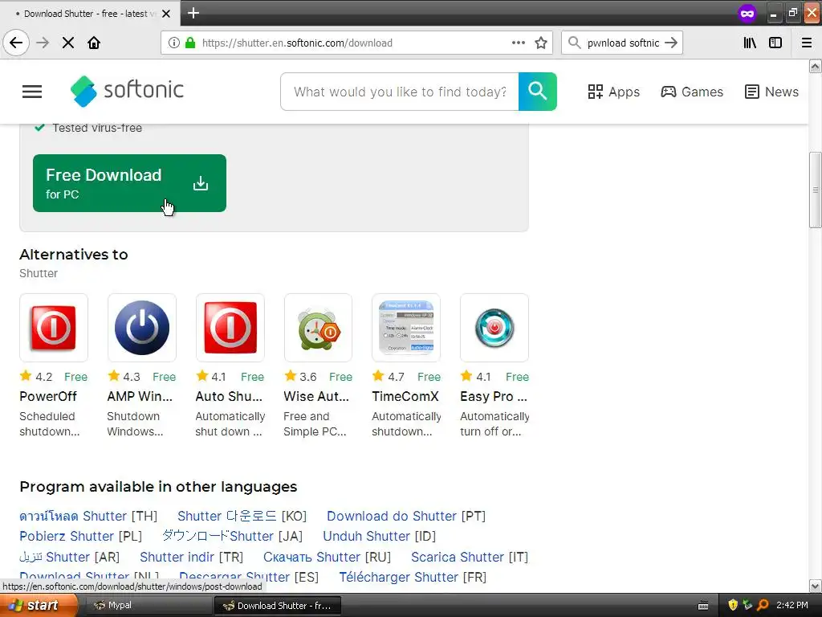822x617 pixels.
Task: Stop loading the page with X button
Action: point(68,43)
